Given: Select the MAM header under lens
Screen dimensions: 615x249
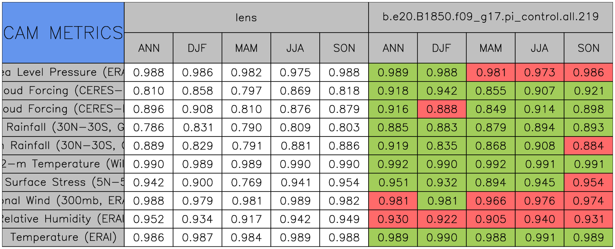Looking at the screenshot, I should [246, 48].
